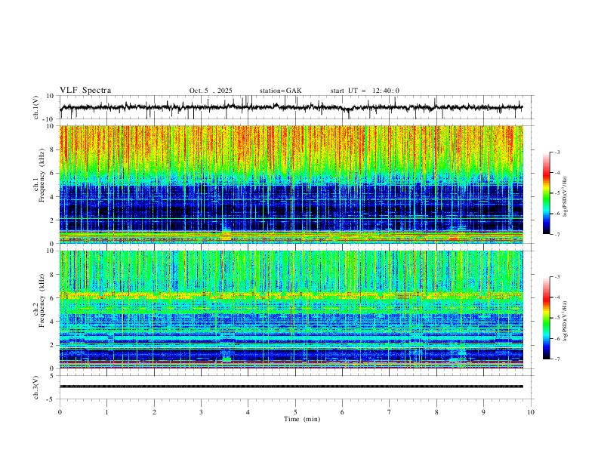Click the 'start UT = 12:40:0' text

[x=365, y=91]
